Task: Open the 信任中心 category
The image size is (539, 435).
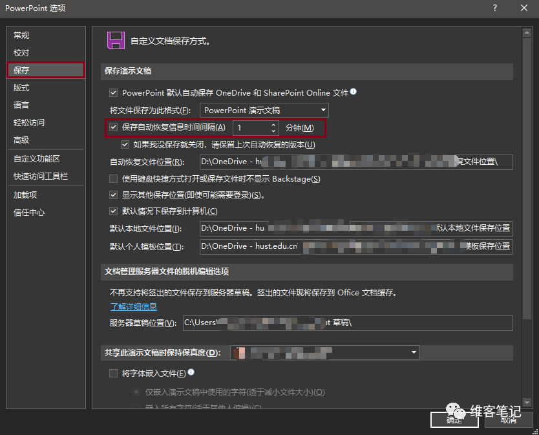Action: tap(29, 213)
